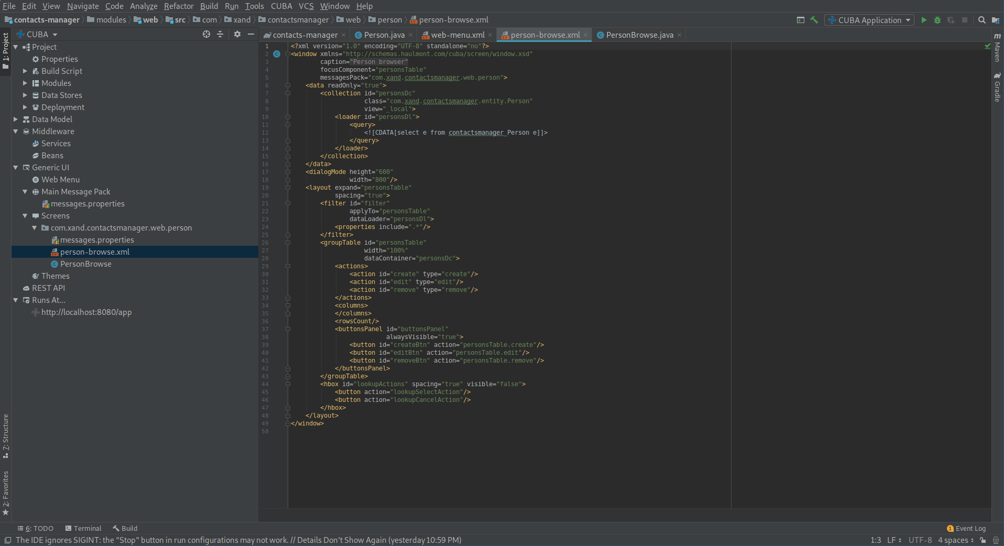Click the inspector hat icon in status bar
The image size is (1004, 546).
click(x=995, y=540)
